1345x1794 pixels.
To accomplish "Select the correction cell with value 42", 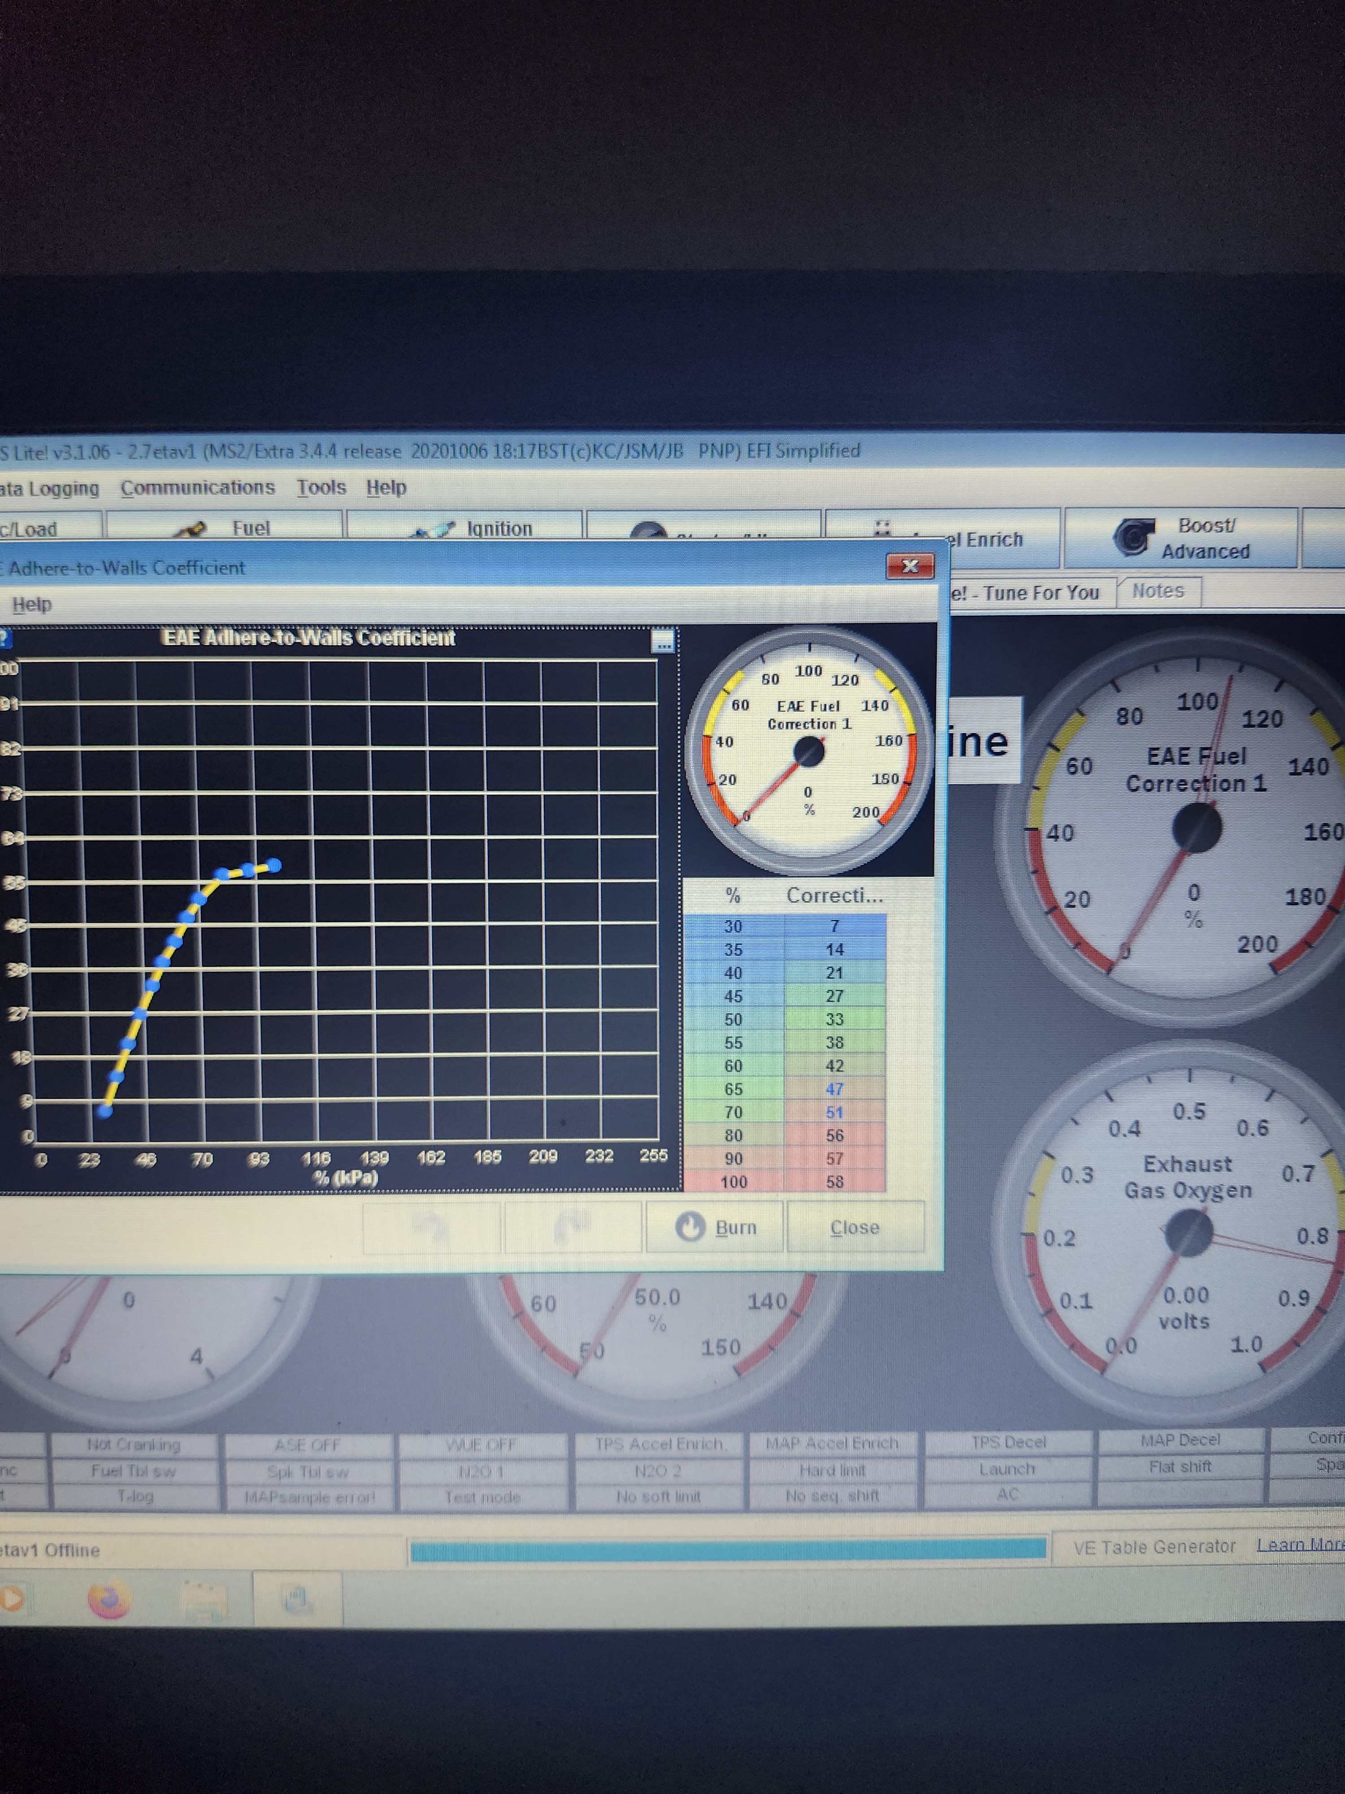I will pyautogui.click(x=835, y=1066).
